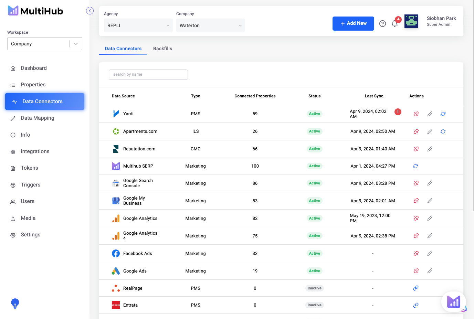Image resolution: width=474 pixels, height=319 pixels.
Task: Open the notifications bell
Action: (x=395, y=23)
